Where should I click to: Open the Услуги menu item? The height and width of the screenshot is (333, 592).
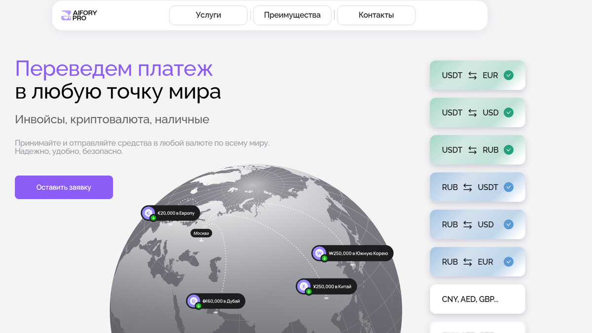click(x=208, y=15)
